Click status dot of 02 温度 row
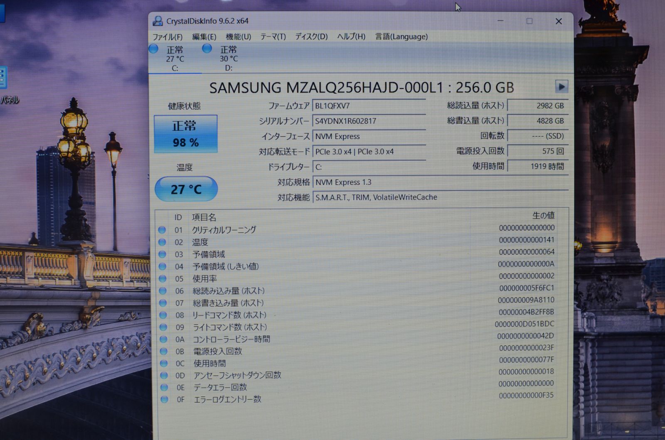This screenshot has width=665, height=440. pos(162,242)
